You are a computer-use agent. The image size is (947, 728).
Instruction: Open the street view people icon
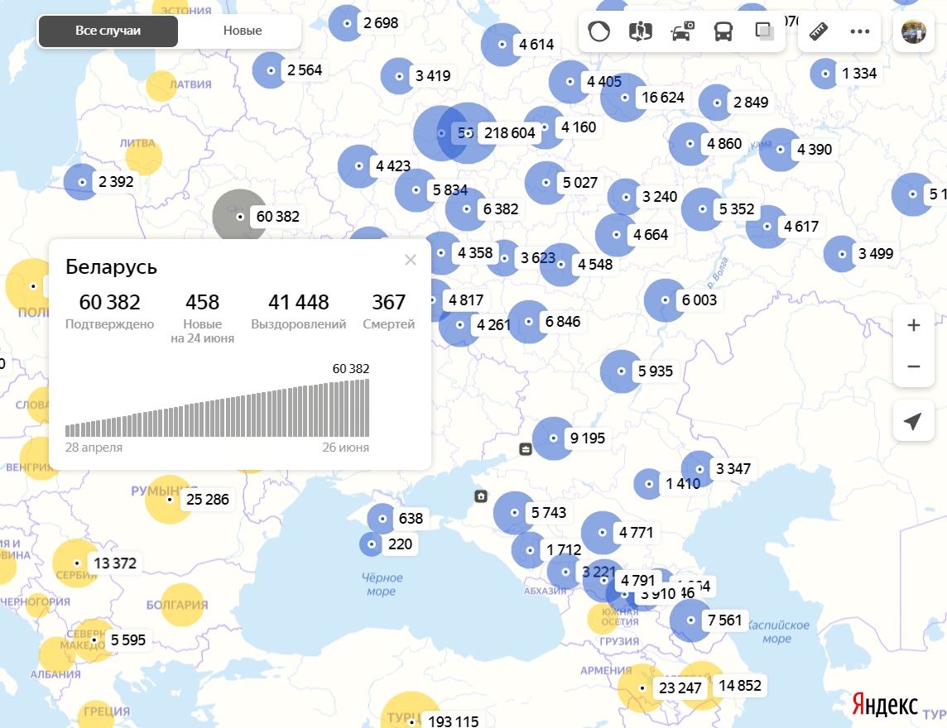point(640,31)
